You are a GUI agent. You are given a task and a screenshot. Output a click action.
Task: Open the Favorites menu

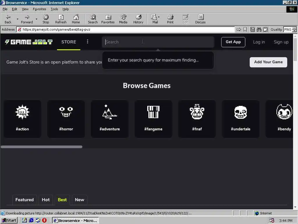click(x=39, y=9)
